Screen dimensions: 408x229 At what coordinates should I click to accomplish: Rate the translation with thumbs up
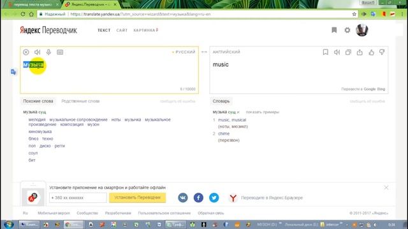(371, 52)
